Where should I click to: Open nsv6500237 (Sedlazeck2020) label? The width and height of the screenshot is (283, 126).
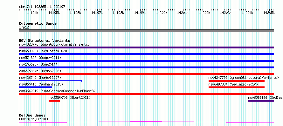click(44, 51)
